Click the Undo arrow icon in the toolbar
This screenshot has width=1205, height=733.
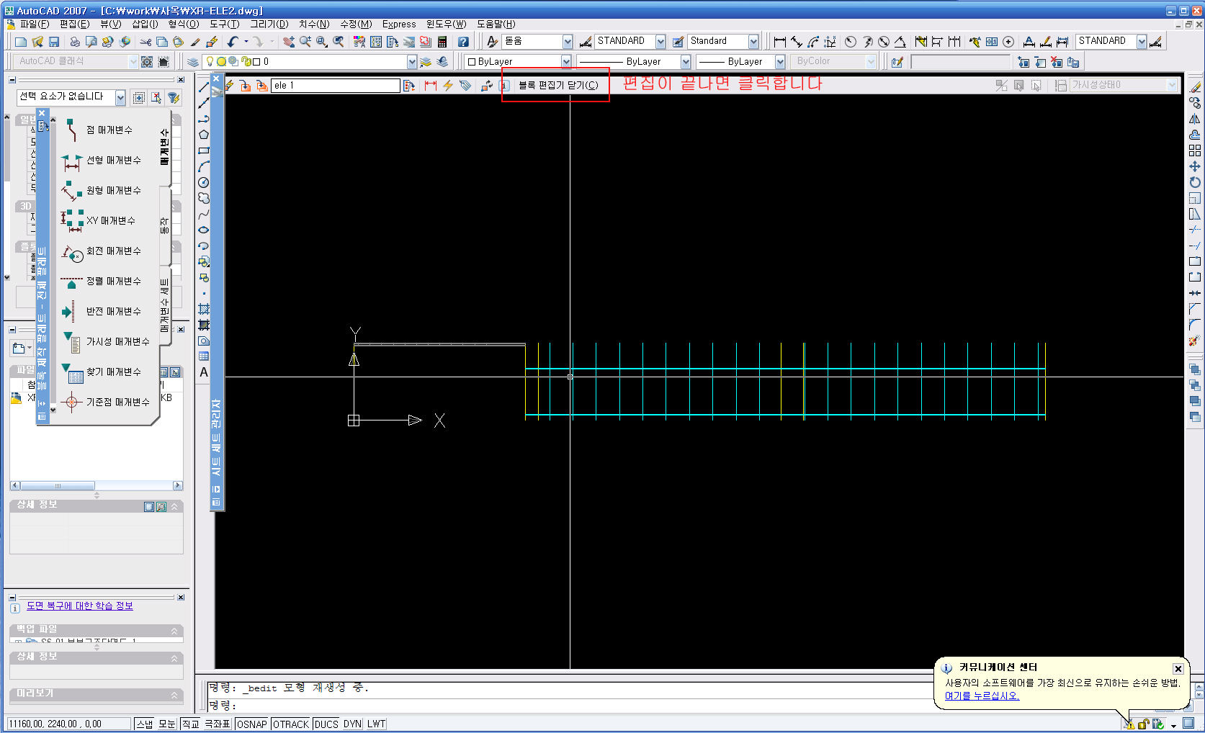click(232, 42)
